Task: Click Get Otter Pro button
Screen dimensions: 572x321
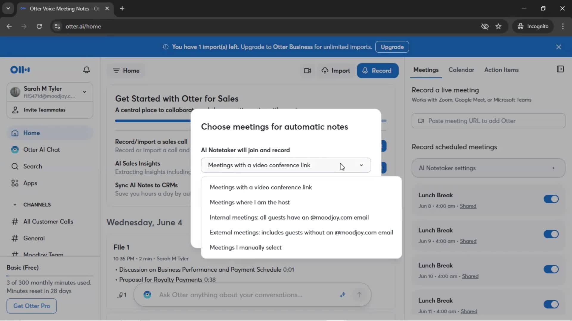Action: pos(32,306)
